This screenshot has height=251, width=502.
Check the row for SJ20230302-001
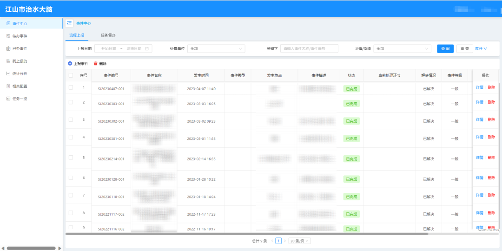[x=71, y=119]
